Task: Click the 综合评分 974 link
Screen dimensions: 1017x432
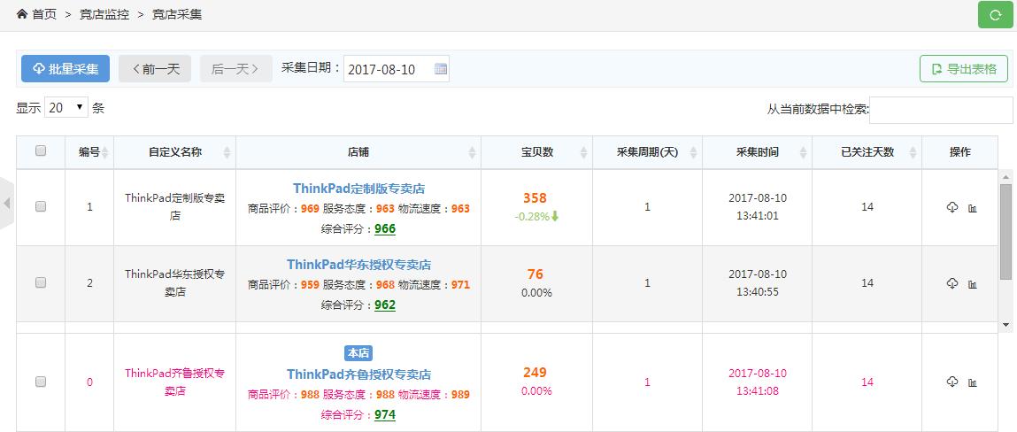Action: pos(385,415)
